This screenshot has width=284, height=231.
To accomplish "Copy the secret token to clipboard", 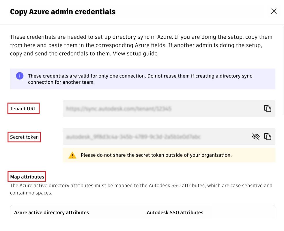I will 268,137.
